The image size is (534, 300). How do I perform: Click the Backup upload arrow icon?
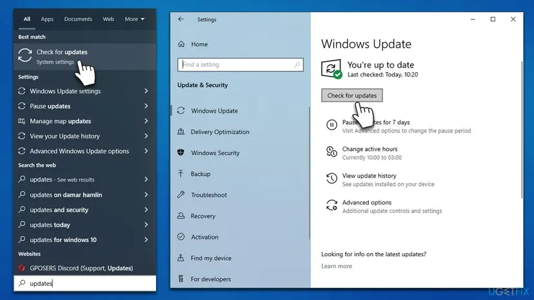click(181, 174)
